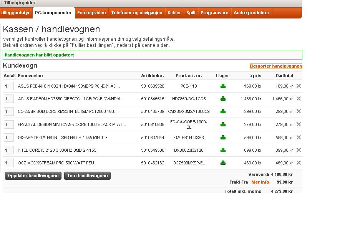Click article number 5010645515
The height and width of the screenshot is (227, 355).
[153, 99]
